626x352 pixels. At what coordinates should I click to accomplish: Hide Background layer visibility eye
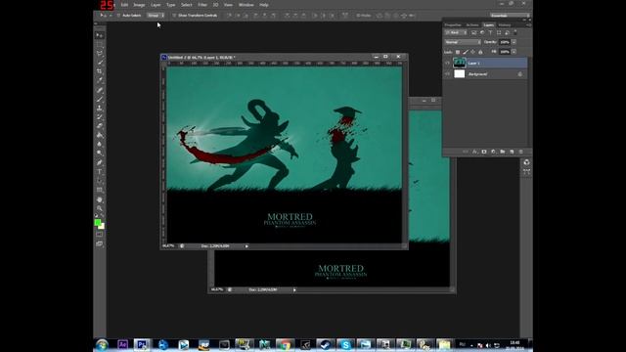click(x=448, y=74)
